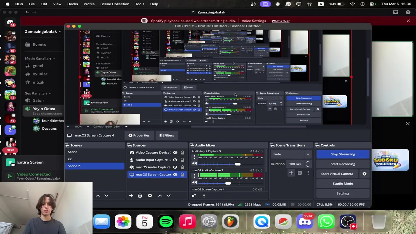Viewport: 416px width, 234px height.
Task: Open the Profile menu
Action: tap(89, 4)
